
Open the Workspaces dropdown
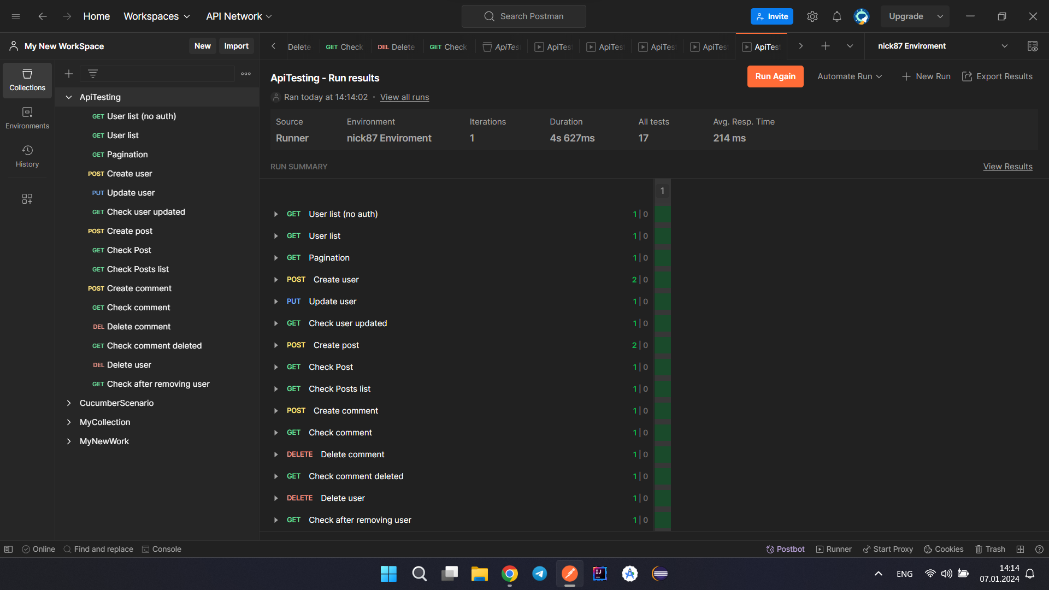157,16
